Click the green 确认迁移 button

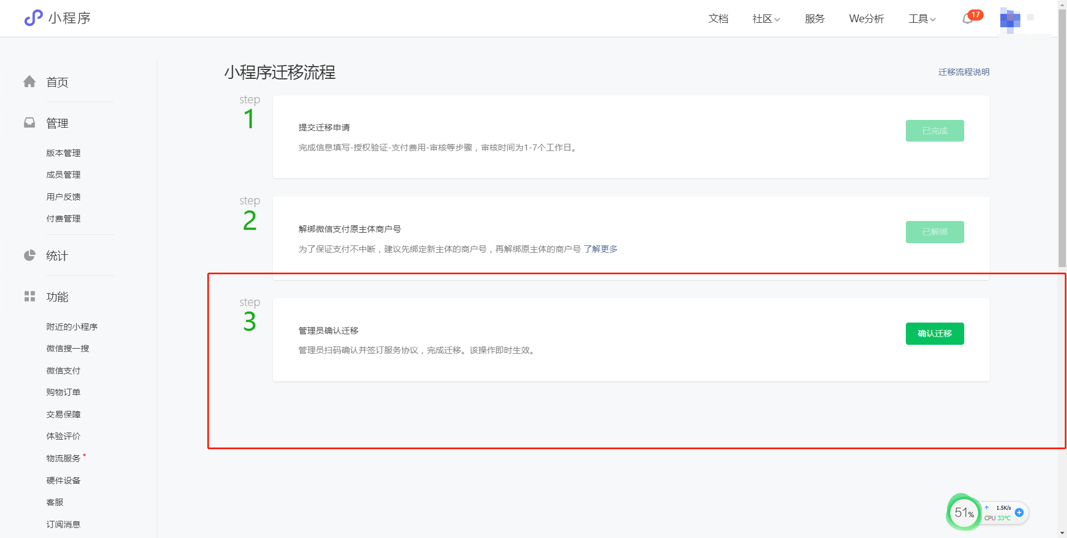(934, 334)
